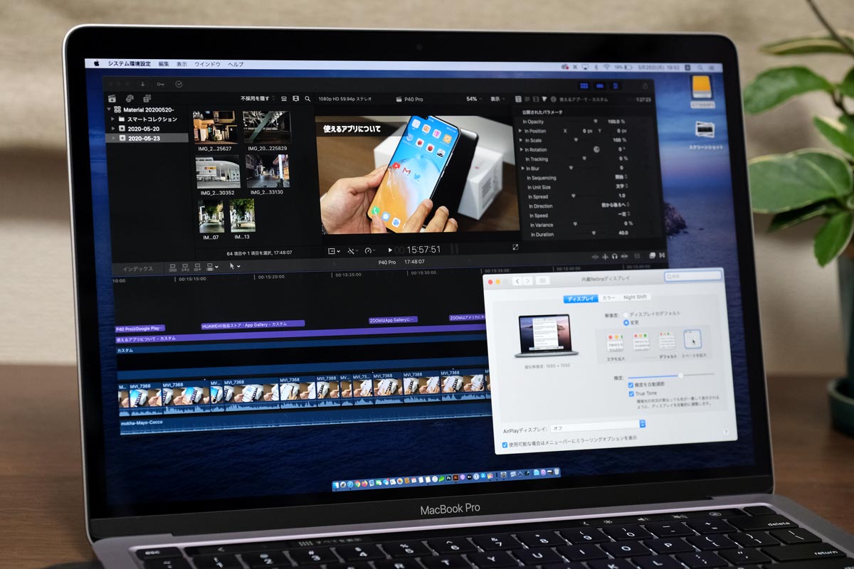Toggle mirroring options in menu bar checkbox
854x569 pixels.
(x=505, y=444)
